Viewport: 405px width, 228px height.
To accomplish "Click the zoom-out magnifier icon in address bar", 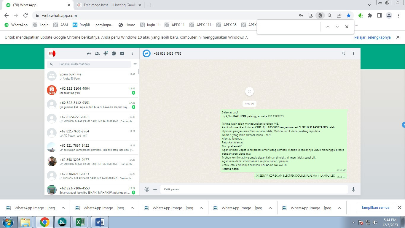I will click(330, 15).
